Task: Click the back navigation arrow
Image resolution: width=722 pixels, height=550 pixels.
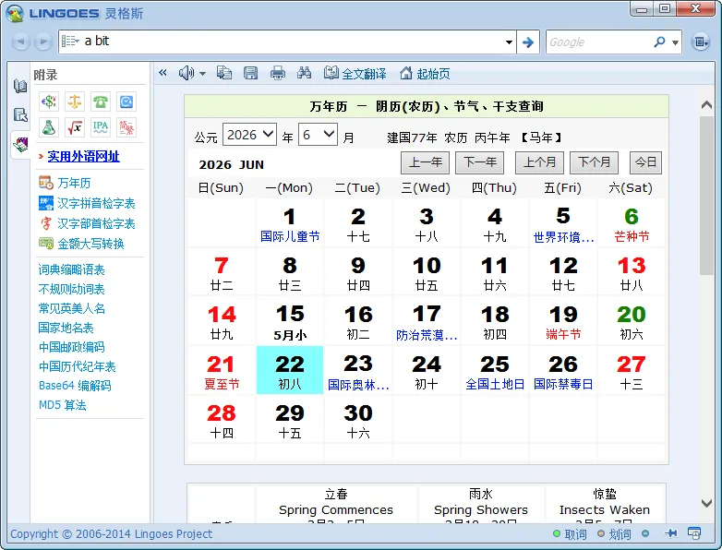Action: click(20, 42)
